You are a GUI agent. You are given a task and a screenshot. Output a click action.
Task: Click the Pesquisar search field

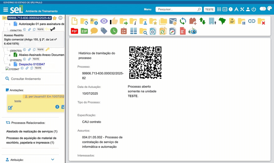[179, 9]
